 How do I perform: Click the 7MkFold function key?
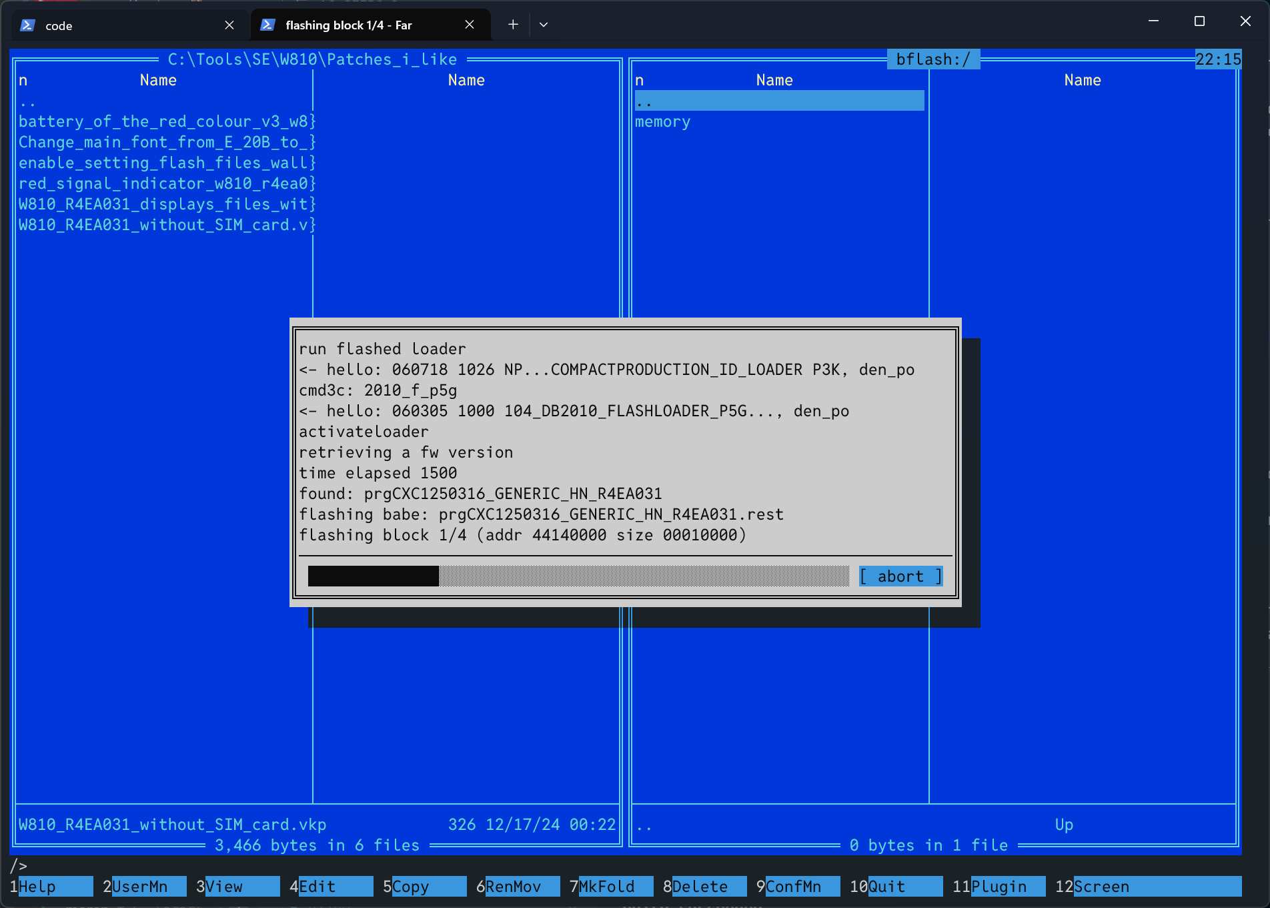[611, 887]
